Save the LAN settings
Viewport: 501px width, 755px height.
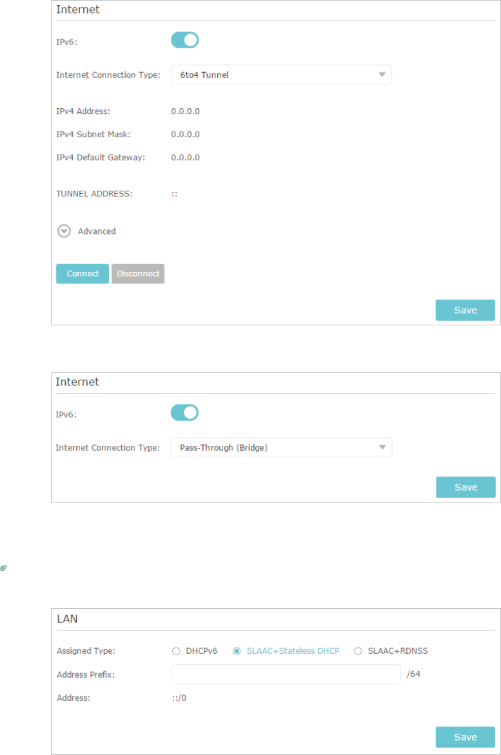point(466,737)
